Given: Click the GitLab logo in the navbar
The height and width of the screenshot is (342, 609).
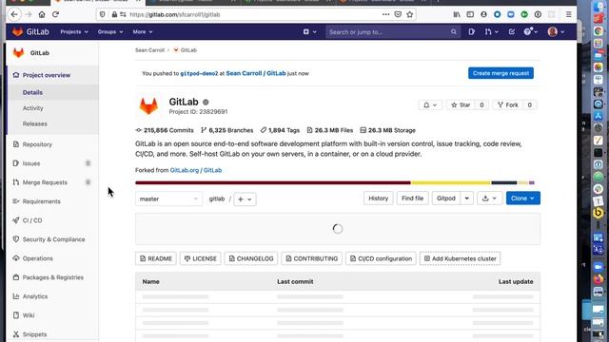Looking at the screenshot, I should (30, 31).
